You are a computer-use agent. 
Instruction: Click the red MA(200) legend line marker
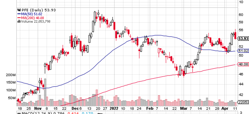click(x=19, y=18)
